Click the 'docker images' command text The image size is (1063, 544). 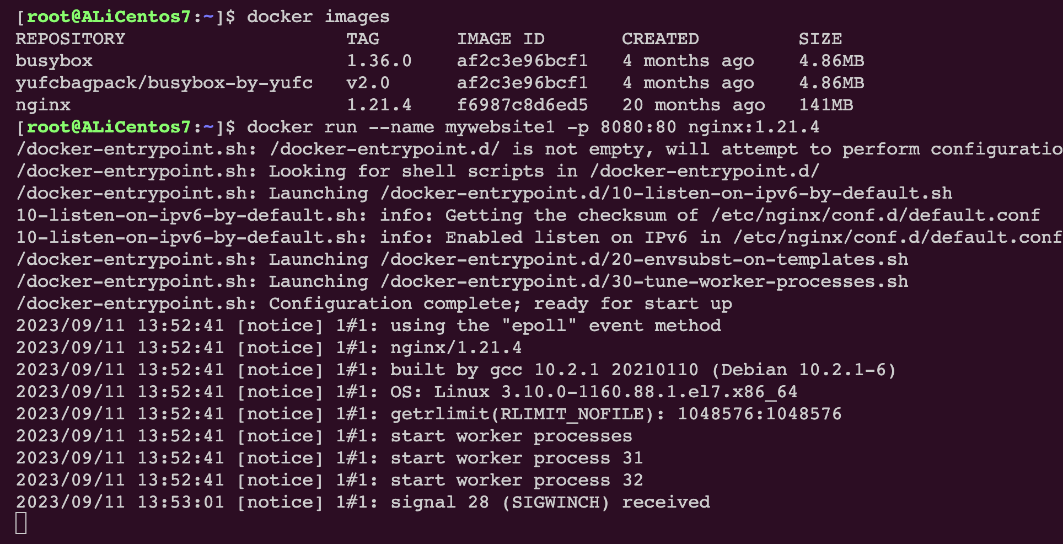pos(318,17)
